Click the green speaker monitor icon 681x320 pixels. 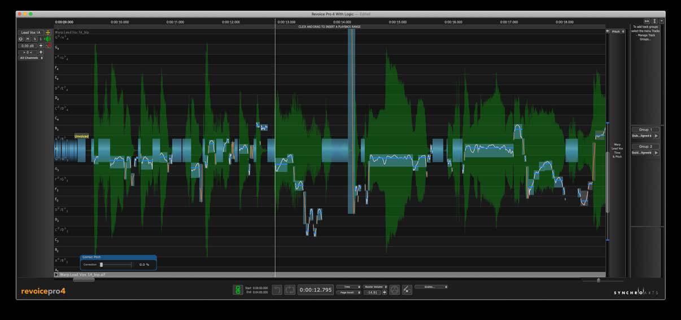point(47,39)
